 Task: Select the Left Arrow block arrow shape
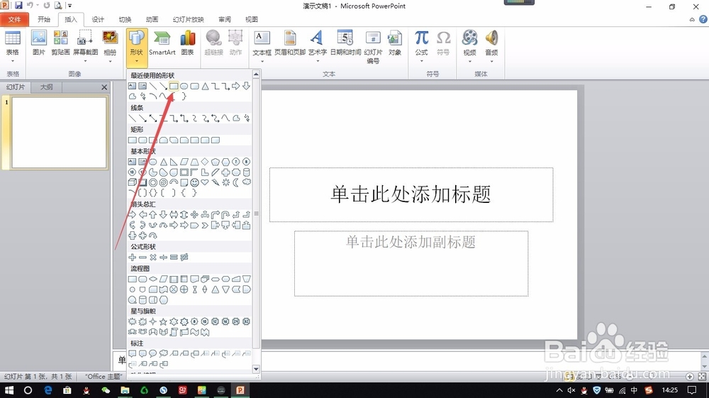pos(143,214)
